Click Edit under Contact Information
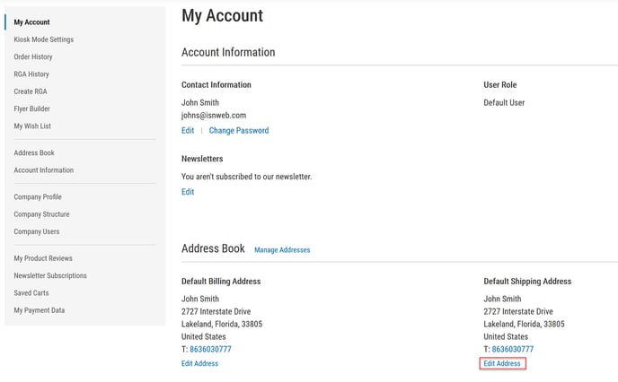This screenshot has height=382, width=618. click(188, 131)
